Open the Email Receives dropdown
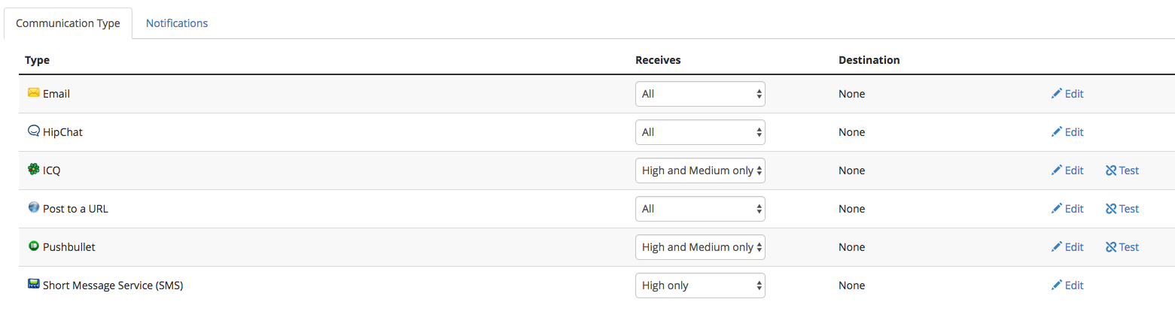 [700, 94]
